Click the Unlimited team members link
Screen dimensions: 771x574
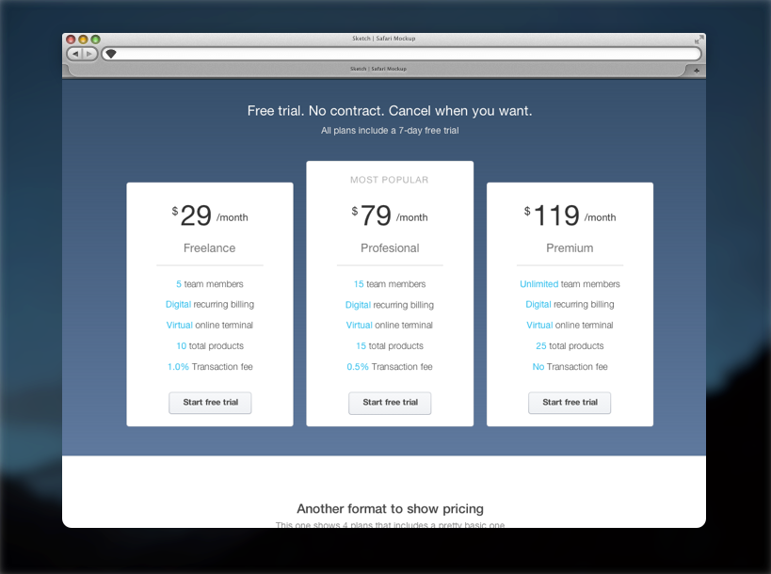tap(538, 284)
